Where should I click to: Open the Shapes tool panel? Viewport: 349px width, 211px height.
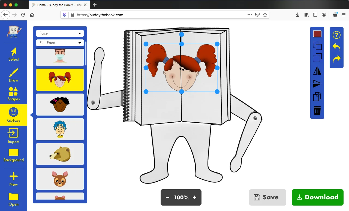pyautogui.click(x=14, y=94)
